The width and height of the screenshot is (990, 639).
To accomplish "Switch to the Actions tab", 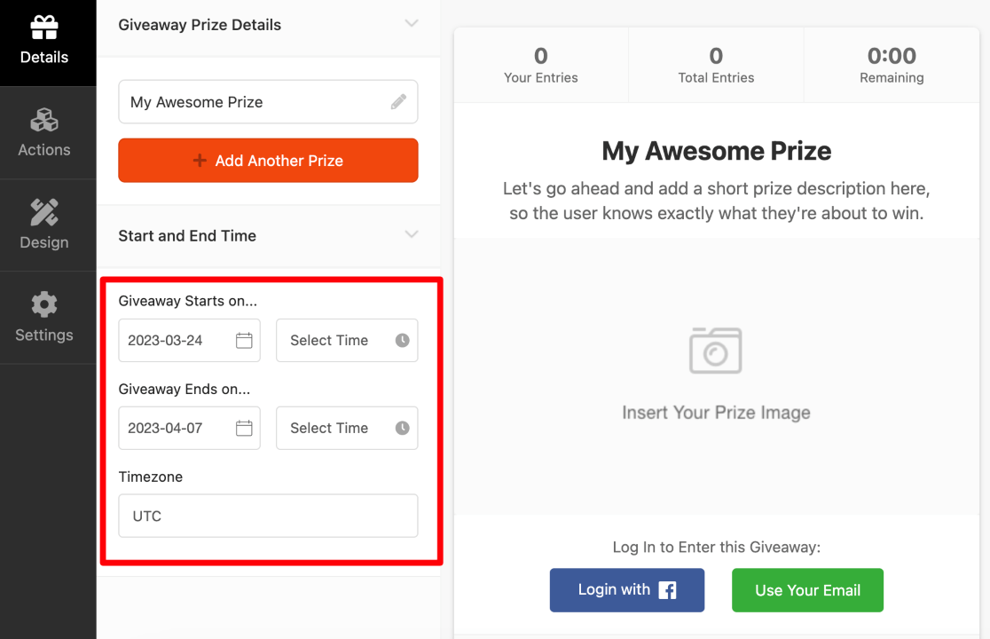I will (x=43, y=133).
